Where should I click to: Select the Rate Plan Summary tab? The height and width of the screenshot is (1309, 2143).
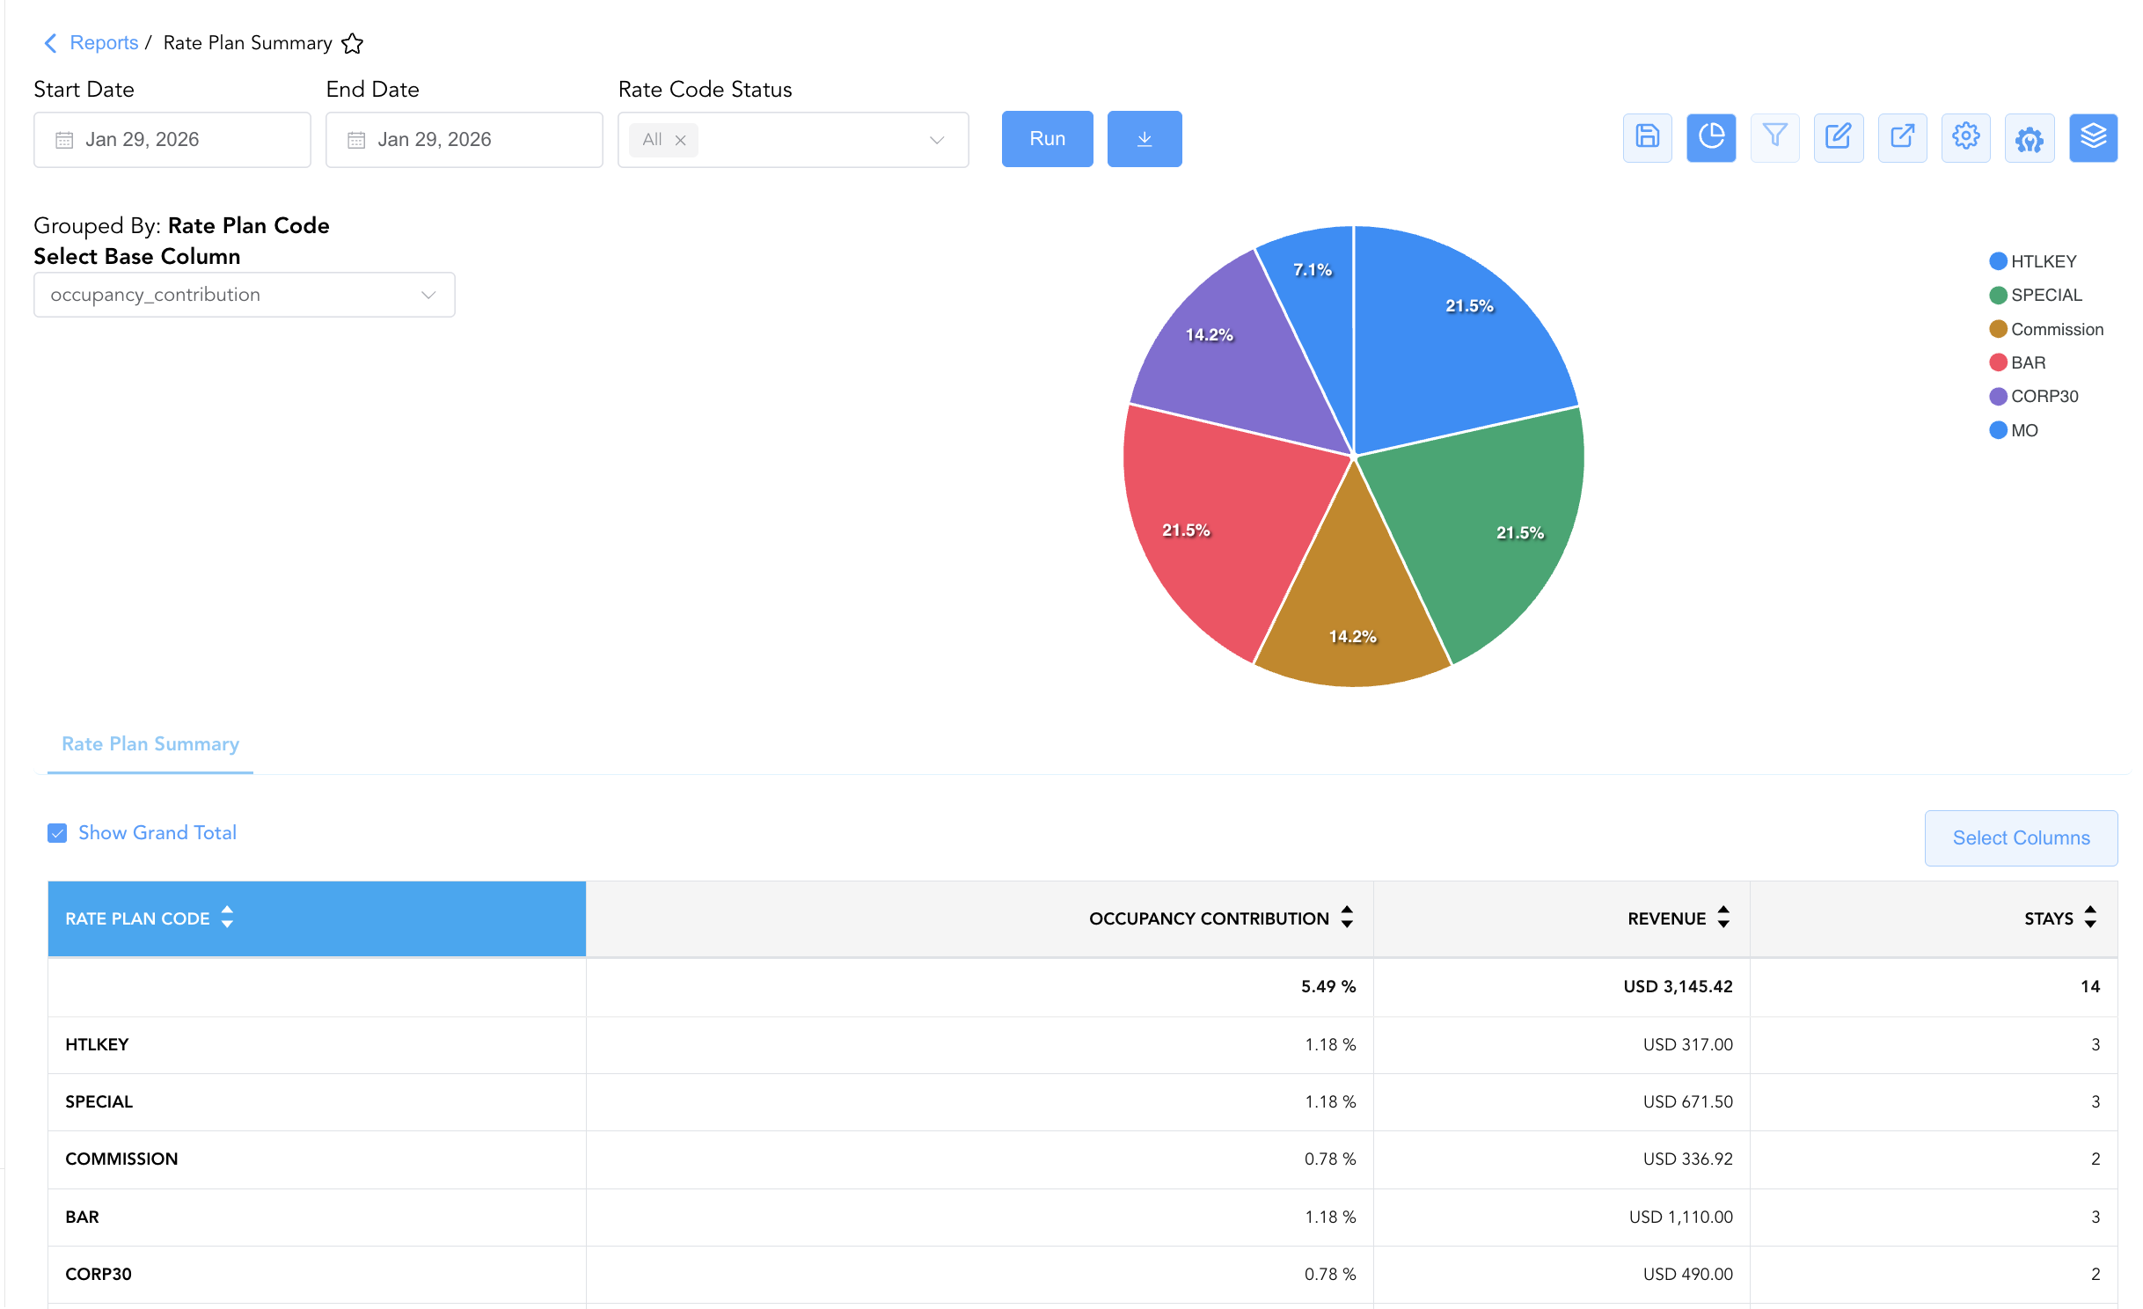[x=150, y=744]
